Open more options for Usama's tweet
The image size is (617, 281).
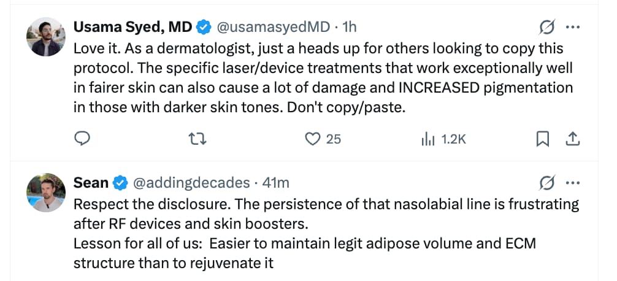(572, 28)
